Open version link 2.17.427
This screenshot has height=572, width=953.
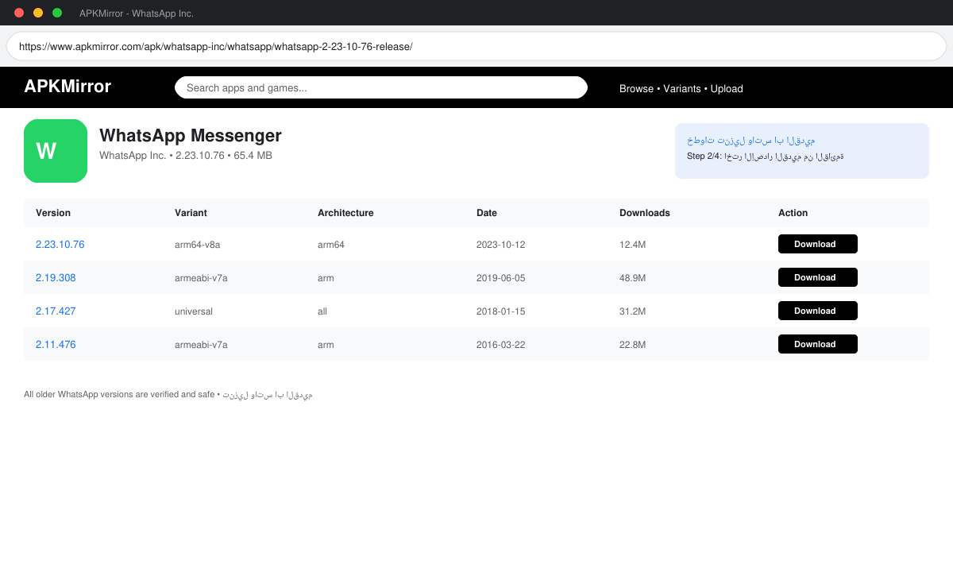point(56,311)
